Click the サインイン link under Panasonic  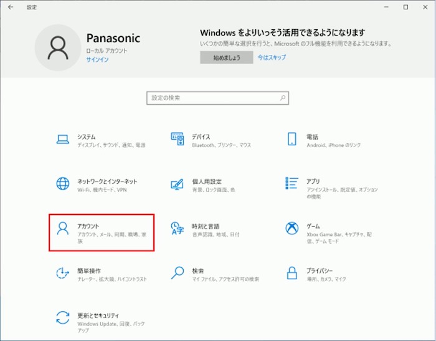pos(98,60)
